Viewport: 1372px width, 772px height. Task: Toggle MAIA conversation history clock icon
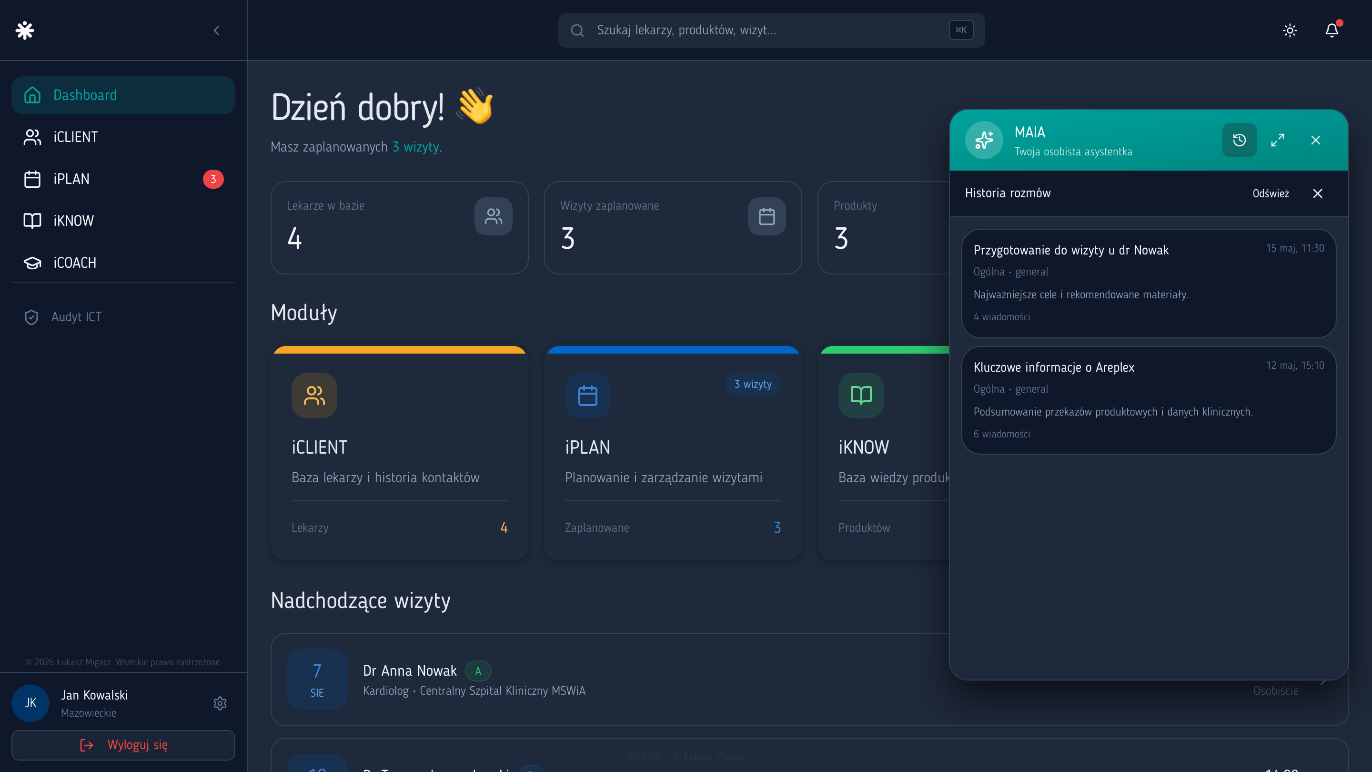[1239, 140]
